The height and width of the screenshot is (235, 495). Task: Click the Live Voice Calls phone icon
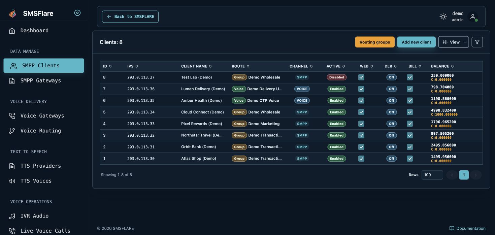pyautogui.click(x=12, y=231)
